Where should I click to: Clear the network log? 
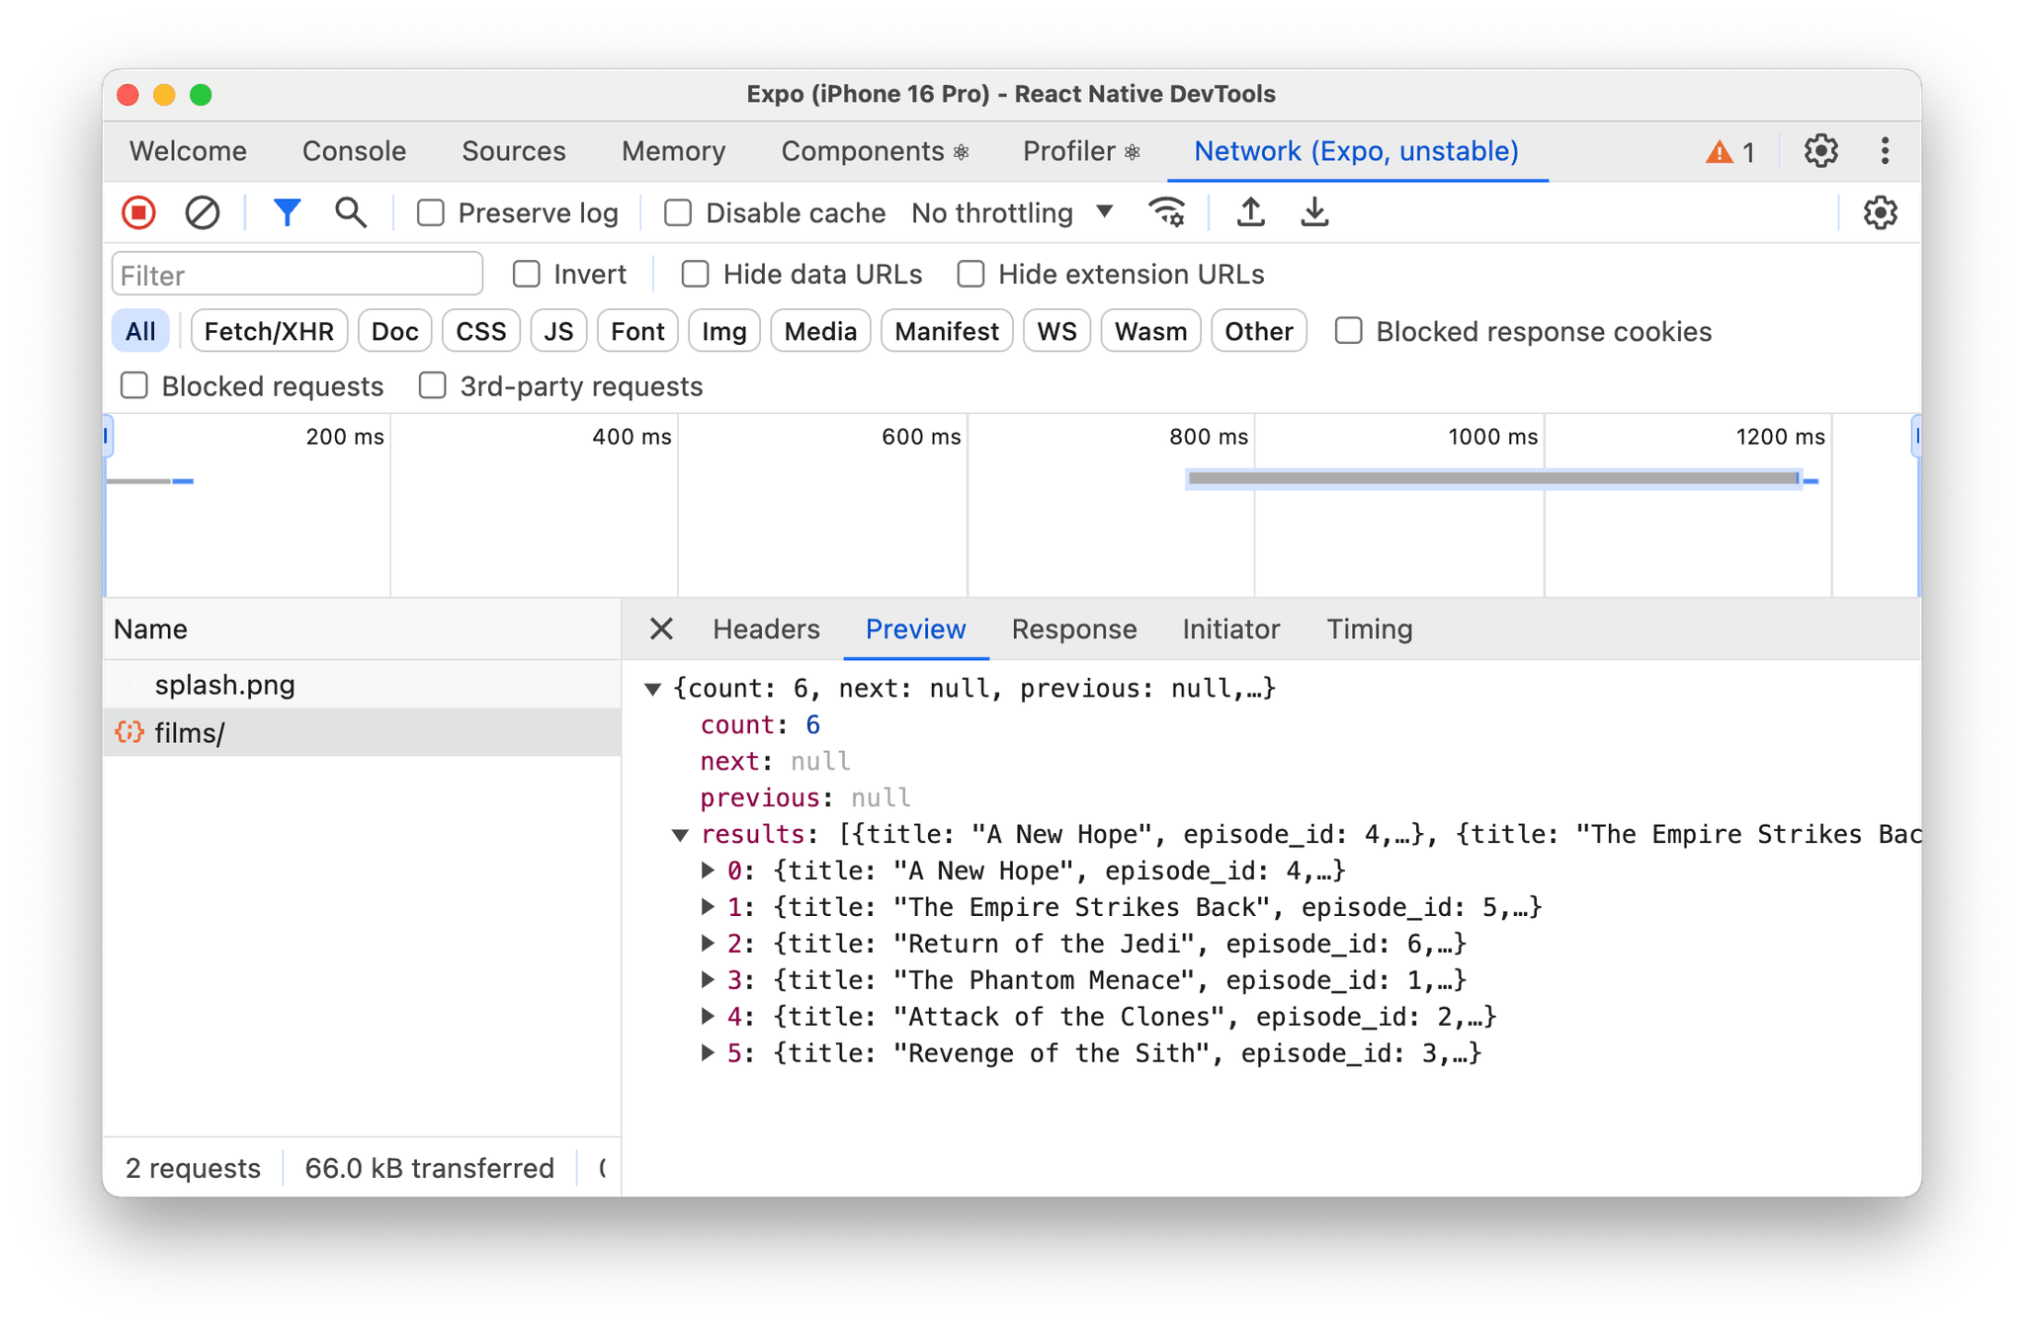coord(203,211)
